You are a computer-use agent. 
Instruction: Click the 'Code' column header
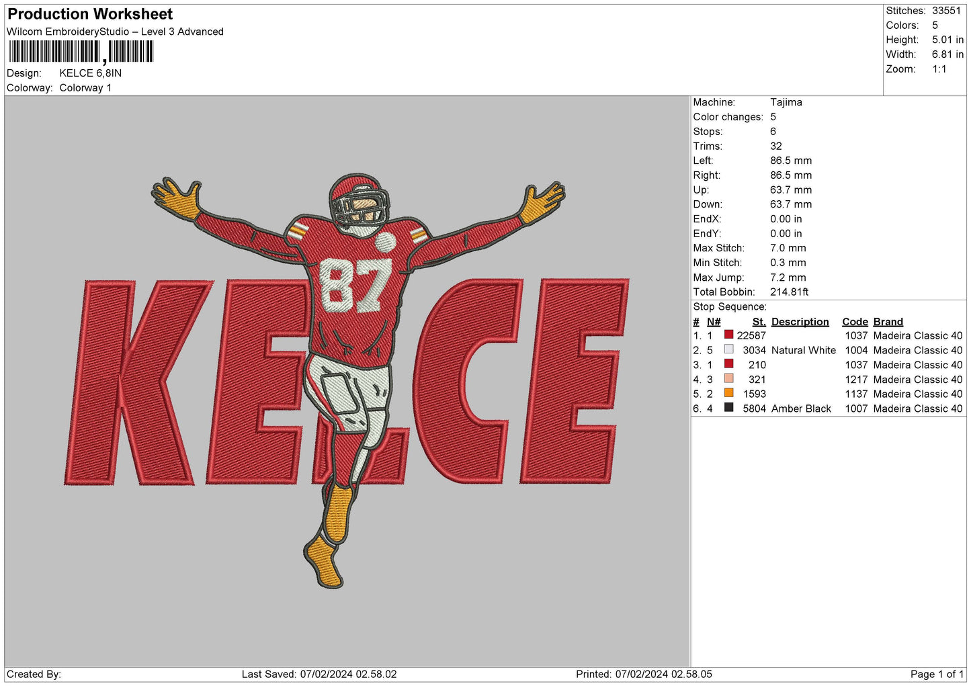855,322
